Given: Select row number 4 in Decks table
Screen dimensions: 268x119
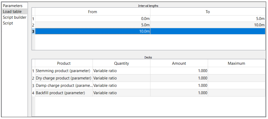Looking at the screenshot, I should click(33, 93).
